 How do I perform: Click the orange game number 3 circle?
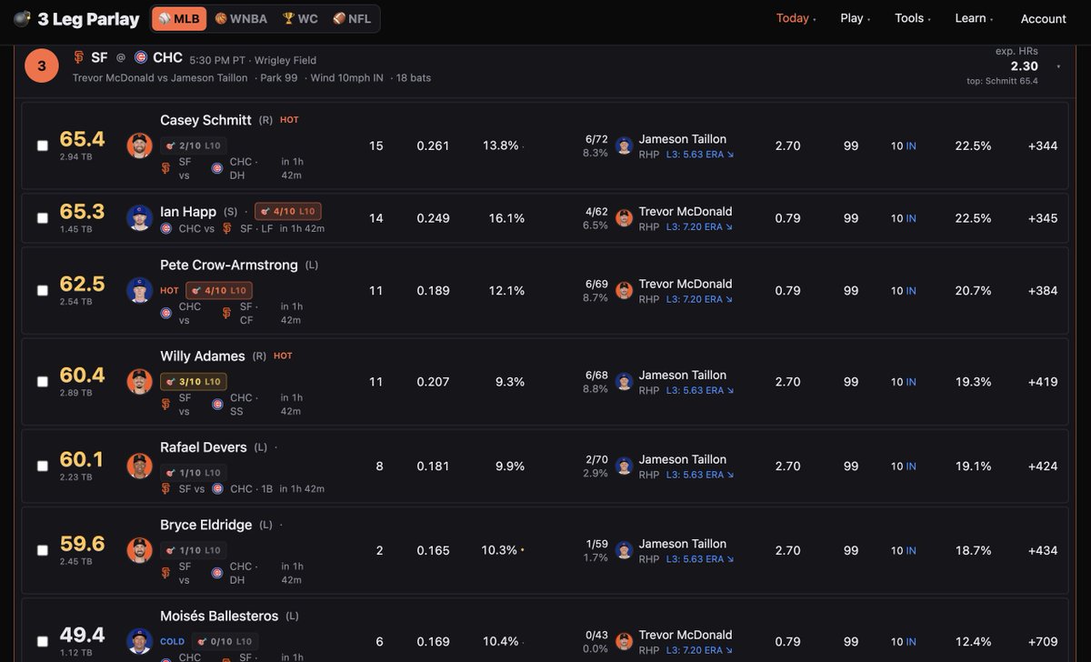(42, 65)
